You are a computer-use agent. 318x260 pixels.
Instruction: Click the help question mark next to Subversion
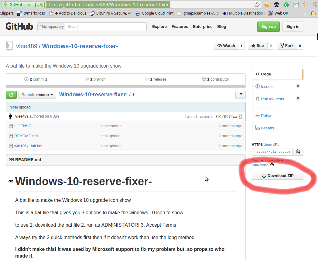(272, 165)
